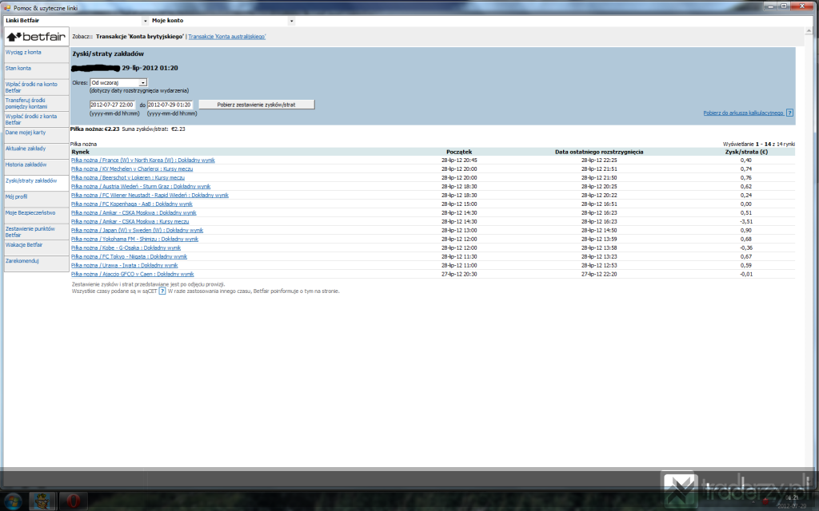Viewport: 819px width, 511px height.
Task: Open Yokohama FM - Shimizu market link
Action: pos(134,240)
